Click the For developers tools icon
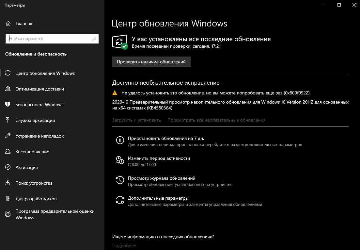 pyautogui.click(x=8, y=199)
